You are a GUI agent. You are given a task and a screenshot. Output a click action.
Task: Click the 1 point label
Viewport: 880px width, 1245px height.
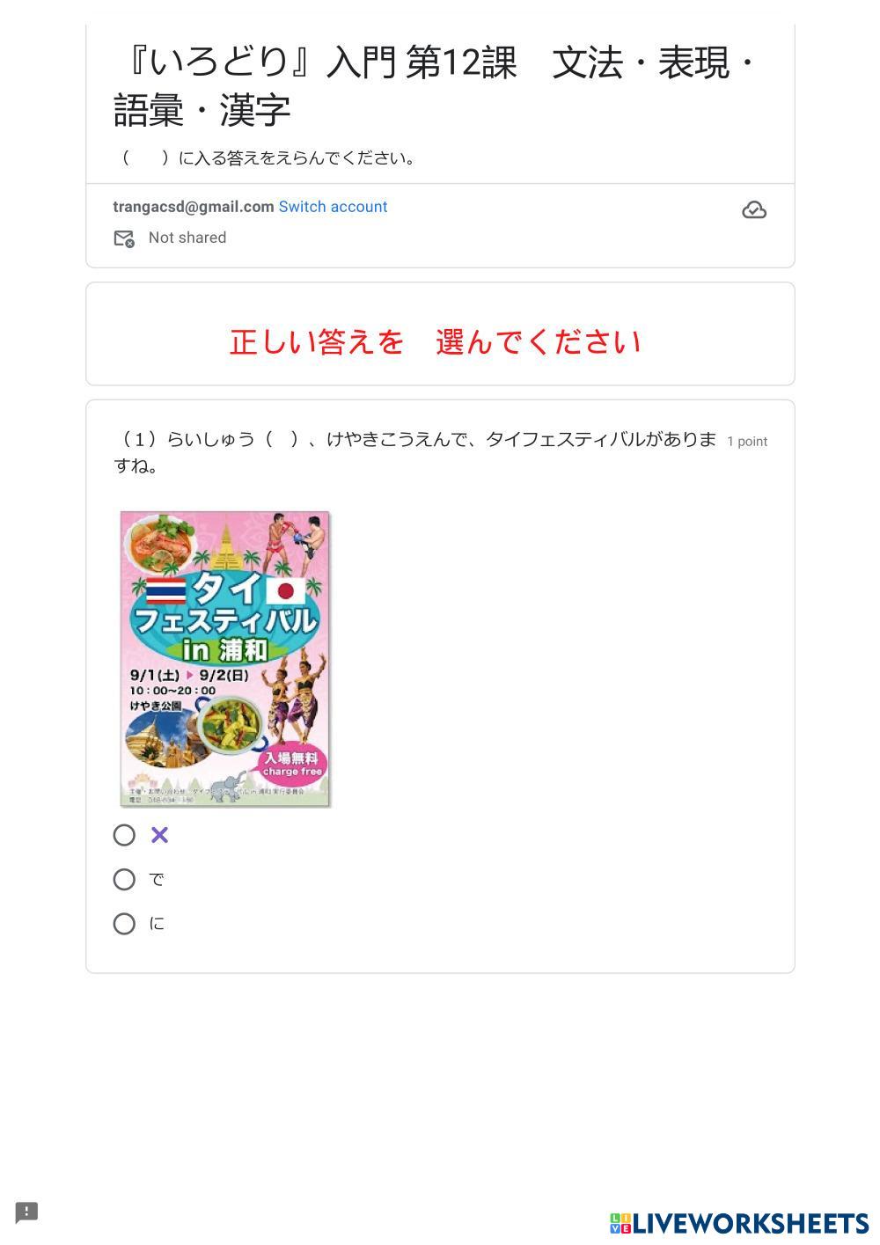click(x=747, y=442)
